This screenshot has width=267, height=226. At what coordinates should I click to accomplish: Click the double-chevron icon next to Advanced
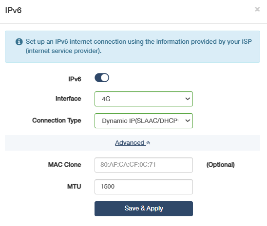pyautogui.click(x=148, y=143)
